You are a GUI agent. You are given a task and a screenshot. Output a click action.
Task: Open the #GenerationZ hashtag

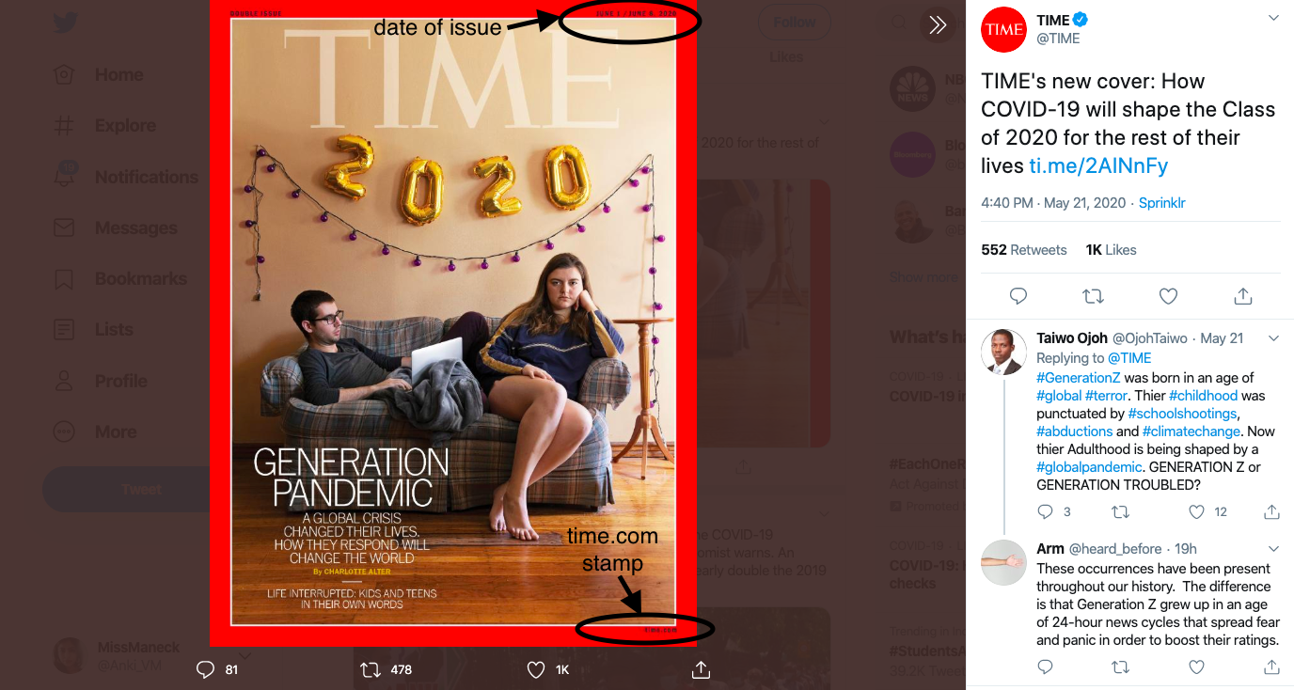coord(1078,377)
